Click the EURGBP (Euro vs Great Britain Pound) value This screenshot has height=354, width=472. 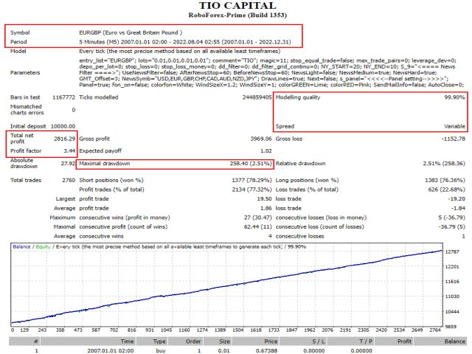(131, 32)
